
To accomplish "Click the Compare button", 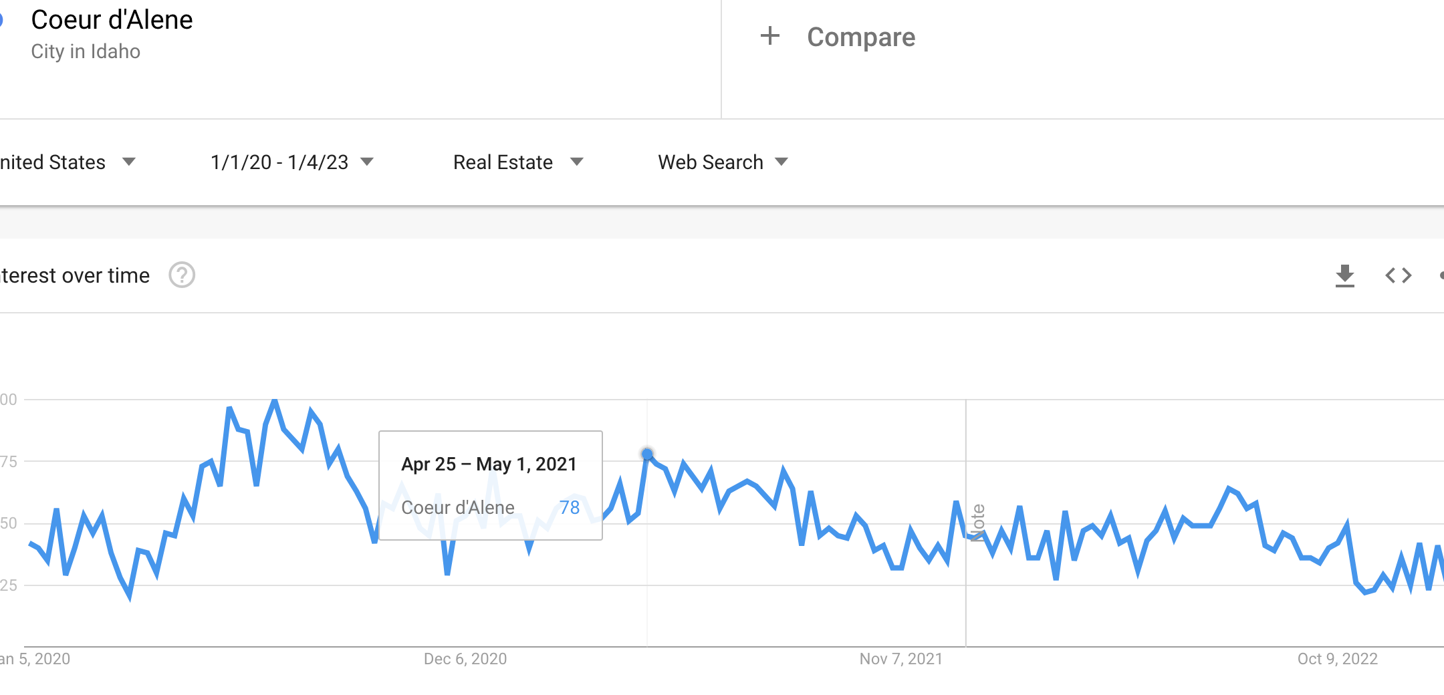I will tap(860, 37).
